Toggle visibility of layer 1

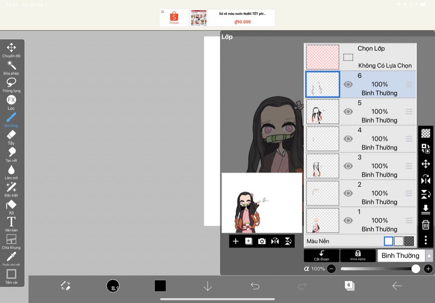[348, 220]
